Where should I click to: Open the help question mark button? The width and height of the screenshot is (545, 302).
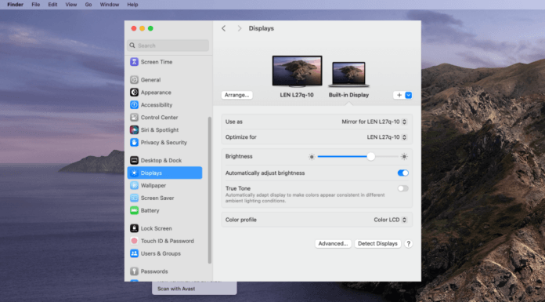tap(409, 243)
